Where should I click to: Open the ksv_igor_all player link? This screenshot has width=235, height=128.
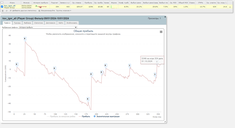(x=10, y=6)
